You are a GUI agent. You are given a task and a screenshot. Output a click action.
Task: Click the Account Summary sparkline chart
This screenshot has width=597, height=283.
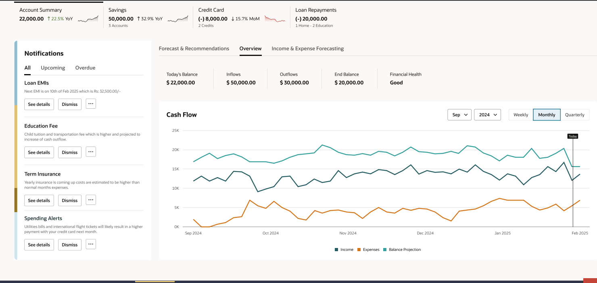(x=88, y=19)
